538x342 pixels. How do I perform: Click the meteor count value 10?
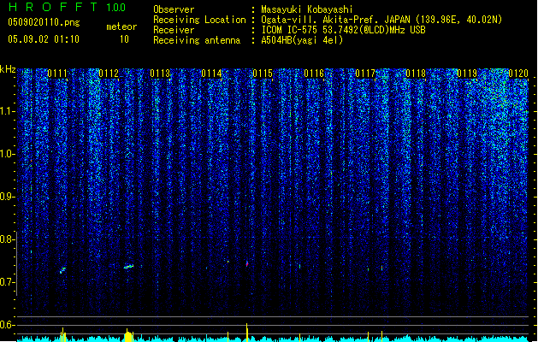[124, 39]
